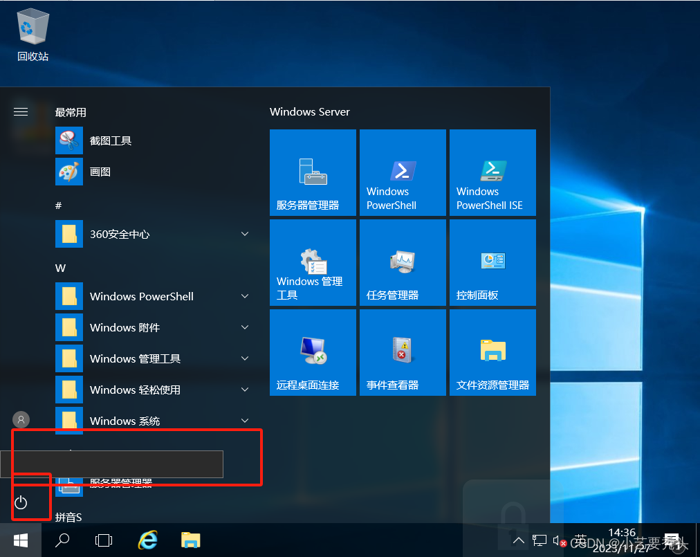
Task: Click the Windows Server group heading
Action: (309, 111)
